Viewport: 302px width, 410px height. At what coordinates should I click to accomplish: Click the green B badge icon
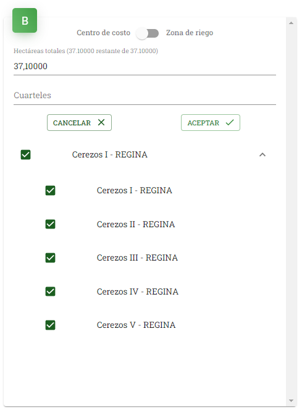point(25,20)
